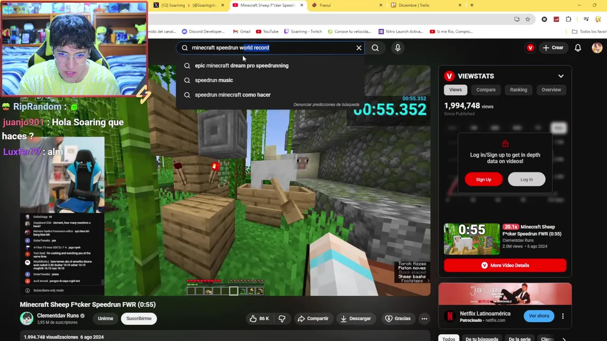The image size is (607, 341).
Task: Open the black round extension icon
Action: pos(544,19)
